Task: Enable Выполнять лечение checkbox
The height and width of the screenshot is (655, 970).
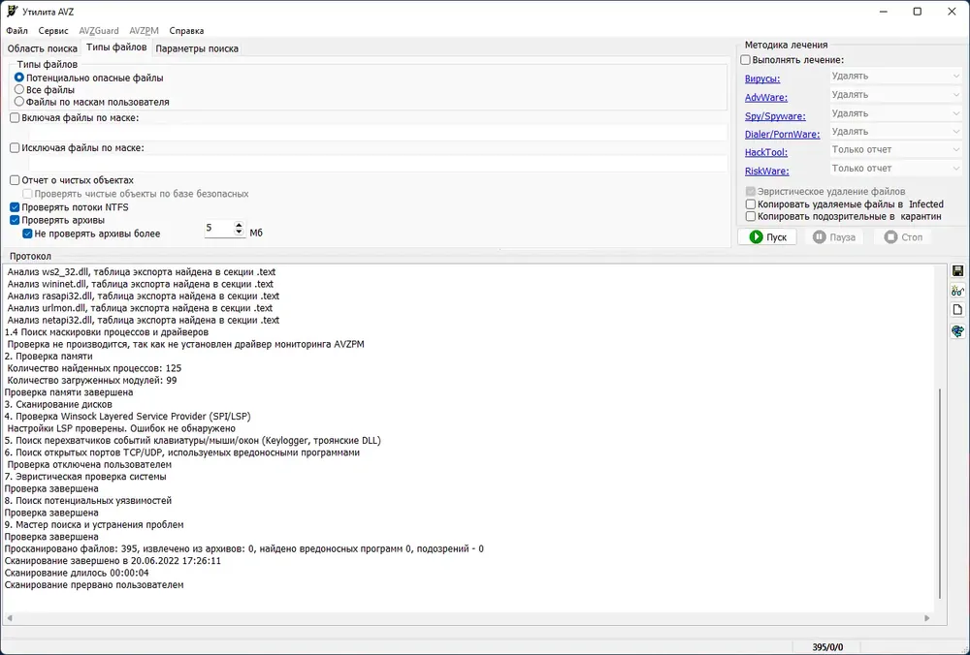Action: (745, 60)
